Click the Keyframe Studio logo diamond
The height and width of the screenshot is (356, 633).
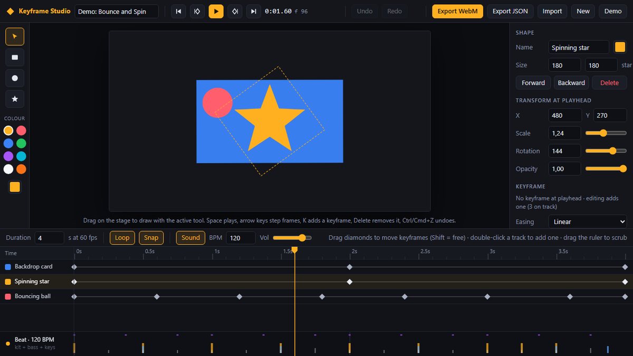pyautogui.click(x=10, y=11)
